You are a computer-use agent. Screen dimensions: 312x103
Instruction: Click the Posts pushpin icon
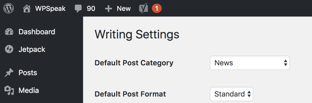pyautogui.click(x=9, y=73)
